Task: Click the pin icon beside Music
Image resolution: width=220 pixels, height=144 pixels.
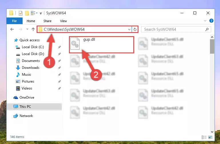Action: (60, 75)
